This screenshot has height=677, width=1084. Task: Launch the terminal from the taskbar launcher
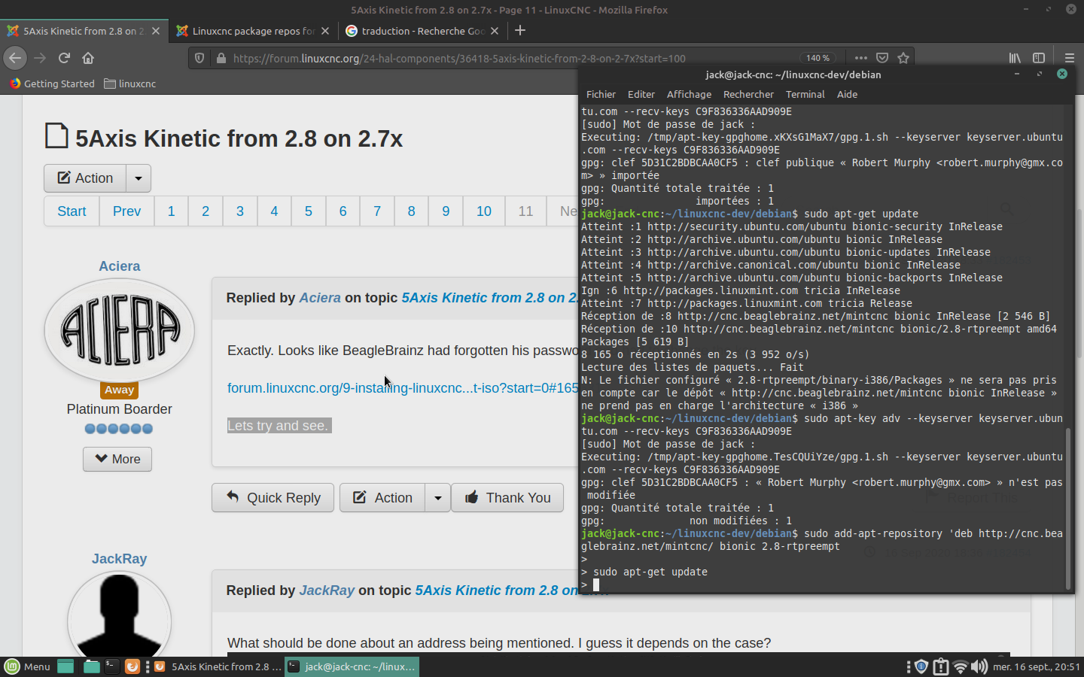click(x=111, y=666)
